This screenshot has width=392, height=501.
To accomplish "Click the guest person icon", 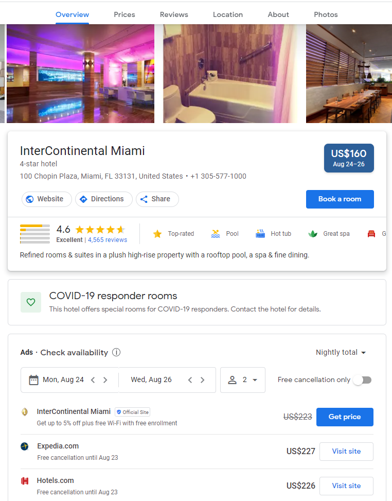I will click(x=233, y=380).
